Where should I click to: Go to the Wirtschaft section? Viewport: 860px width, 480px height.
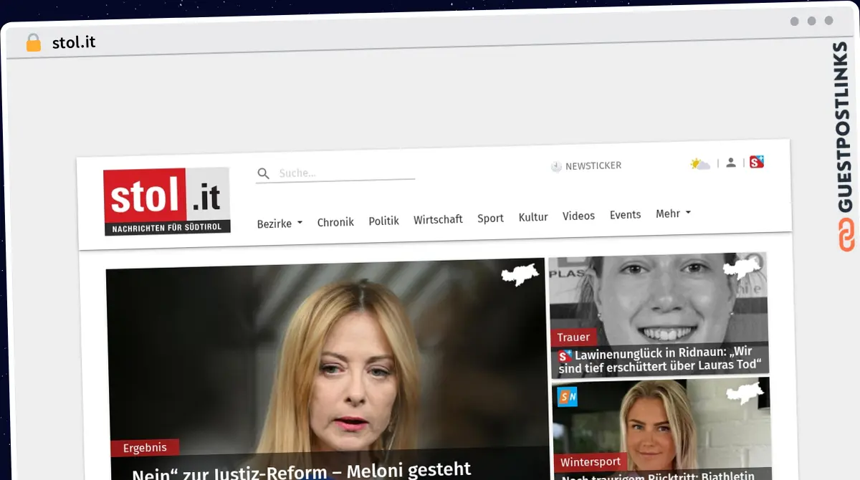click(x=438, y=220)
